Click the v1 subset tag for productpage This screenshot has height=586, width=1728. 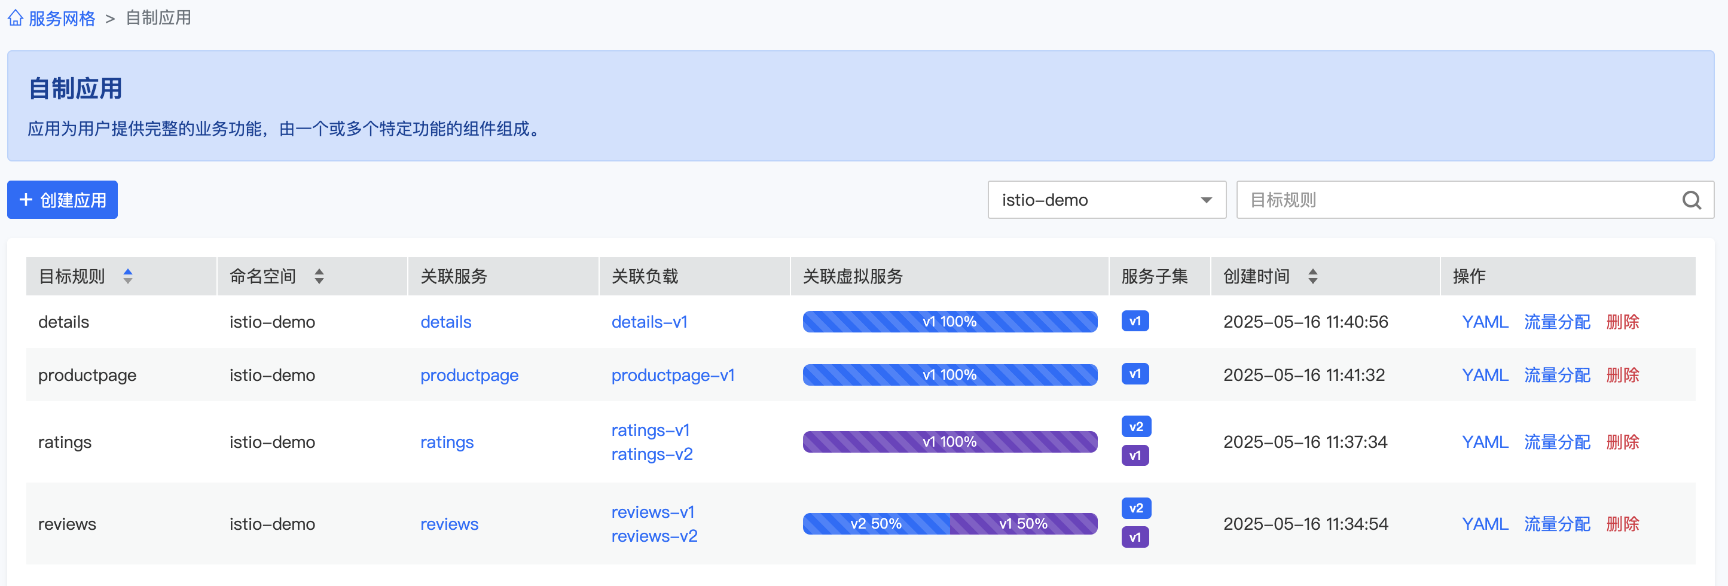pyautogui.click(x=1135, y=374)
